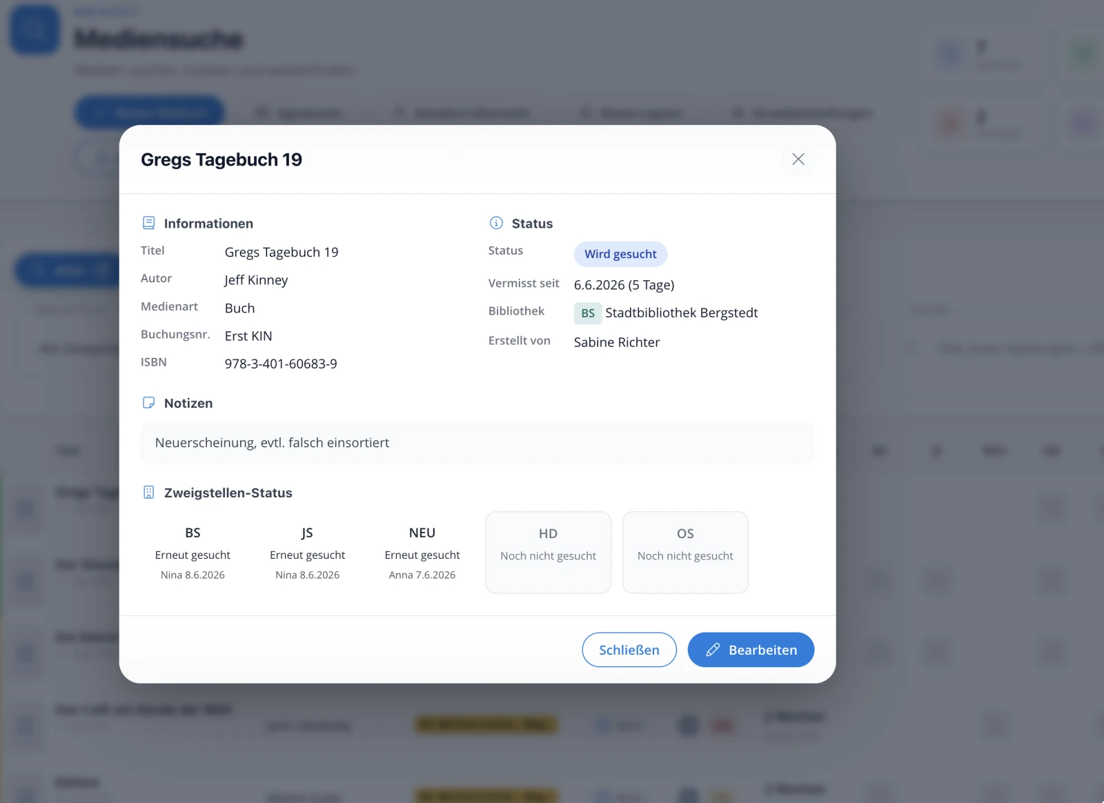Click the Informationen document icon
The width and height of the screenshot is (1104, 803).
tap(148, 223)
